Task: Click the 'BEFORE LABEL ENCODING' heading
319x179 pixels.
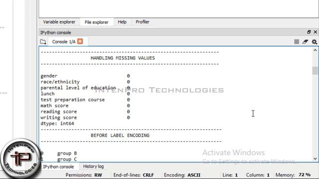Action: tap(120, 135)
